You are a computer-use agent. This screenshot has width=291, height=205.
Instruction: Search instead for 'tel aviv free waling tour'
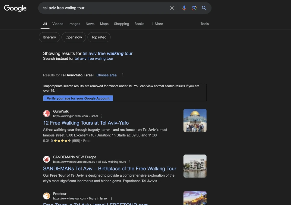tap(94, 59)
